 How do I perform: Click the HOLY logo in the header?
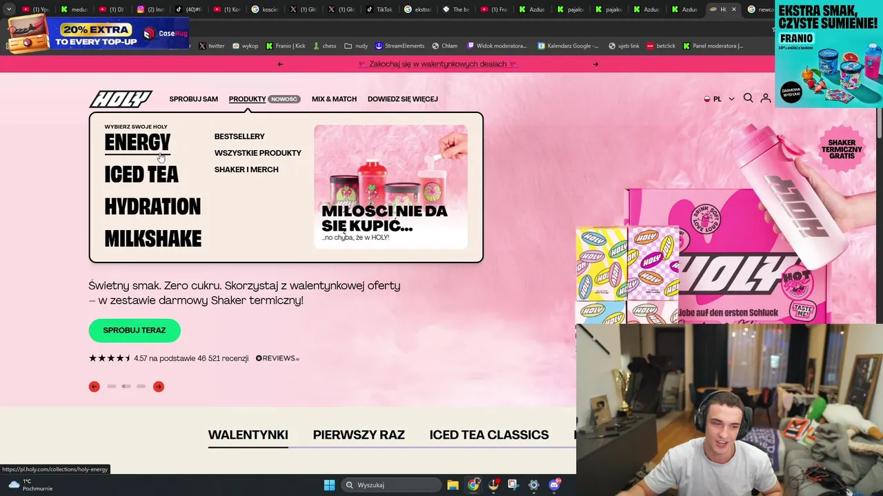pyautogui.click(x=121, y=99)
